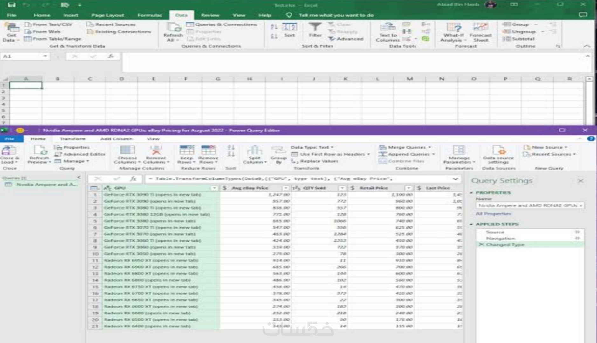Click Tell me what you want to do
This screenshot has width=597, height=343.
(336, 15)
